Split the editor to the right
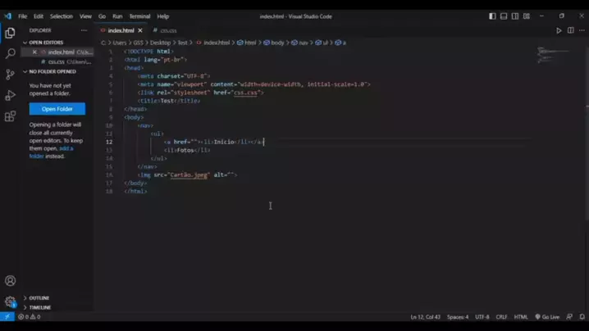Image resolution: width=589 pixels, height=331 pixels. pos(571,30)
